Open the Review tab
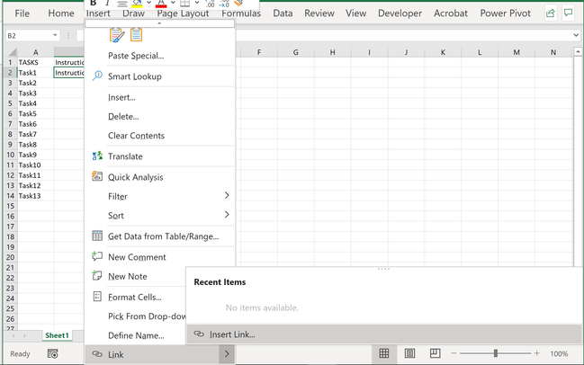 pos(319,13)
